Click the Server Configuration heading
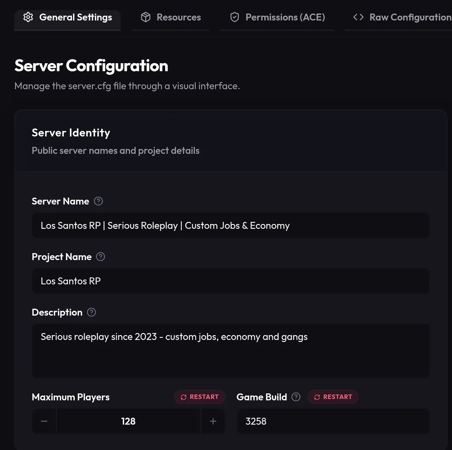Image resolution: width=452 pixels, height=450 pixels. point(91,66)
